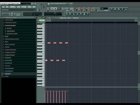Expand the Recorded folder

8,60
